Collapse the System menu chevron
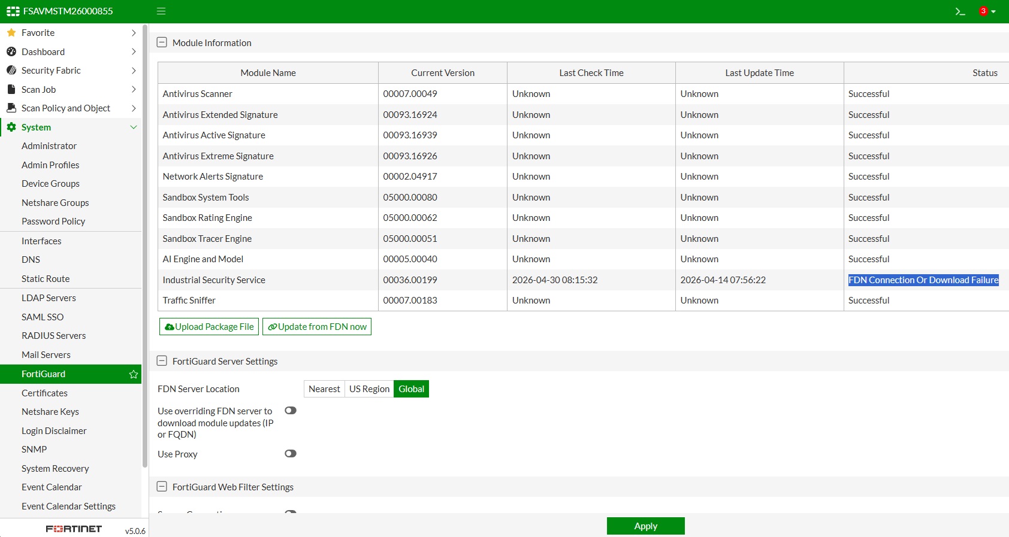 click(x=134, y=128)
